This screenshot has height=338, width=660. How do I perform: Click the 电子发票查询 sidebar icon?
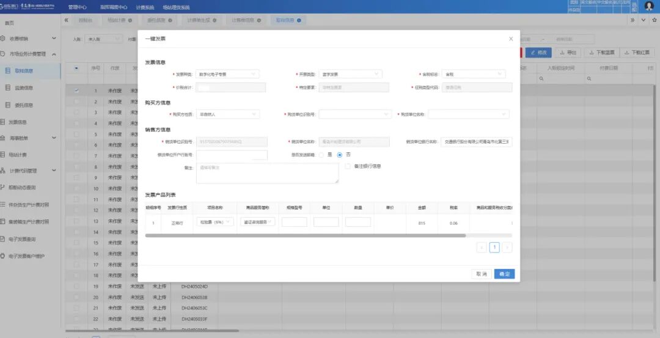2,239
